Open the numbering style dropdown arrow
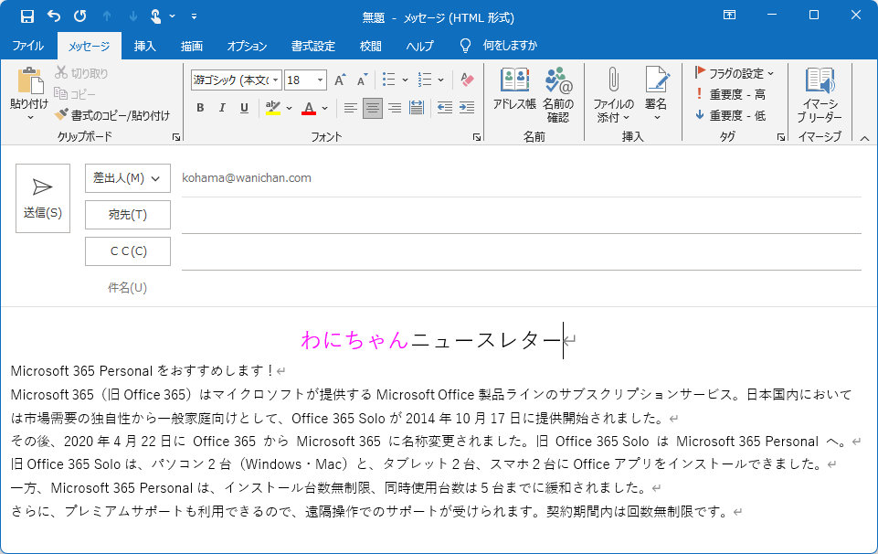The height and width of the screenshot is (554, 878). click(x=440, y=80)
